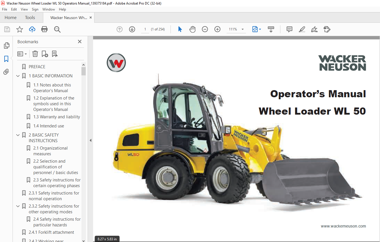Open the Edit menu
380x242 pixels.
(x=14, y=9)
